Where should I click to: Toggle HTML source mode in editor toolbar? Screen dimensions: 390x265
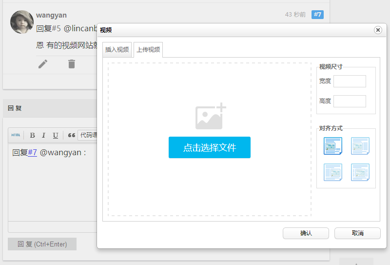tap(16, 135)
